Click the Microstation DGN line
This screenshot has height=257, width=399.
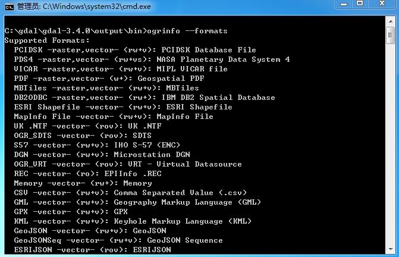coord(102,155)
